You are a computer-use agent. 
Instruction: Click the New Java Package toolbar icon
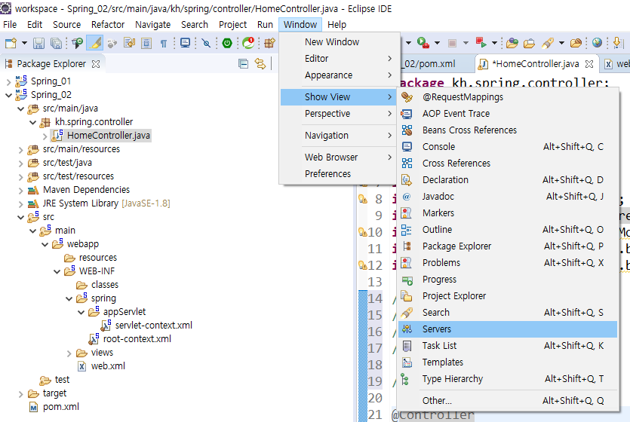click(269, 43)
